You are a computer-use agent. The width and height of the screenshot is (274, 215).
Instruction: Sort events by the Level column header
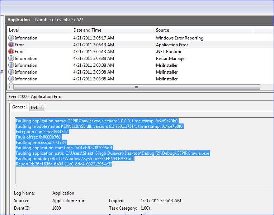coord(39,30)
